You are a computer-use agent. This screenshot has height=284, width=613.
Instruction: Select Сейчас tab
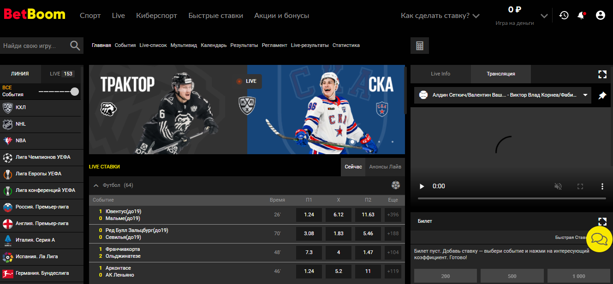click(353, 167)
